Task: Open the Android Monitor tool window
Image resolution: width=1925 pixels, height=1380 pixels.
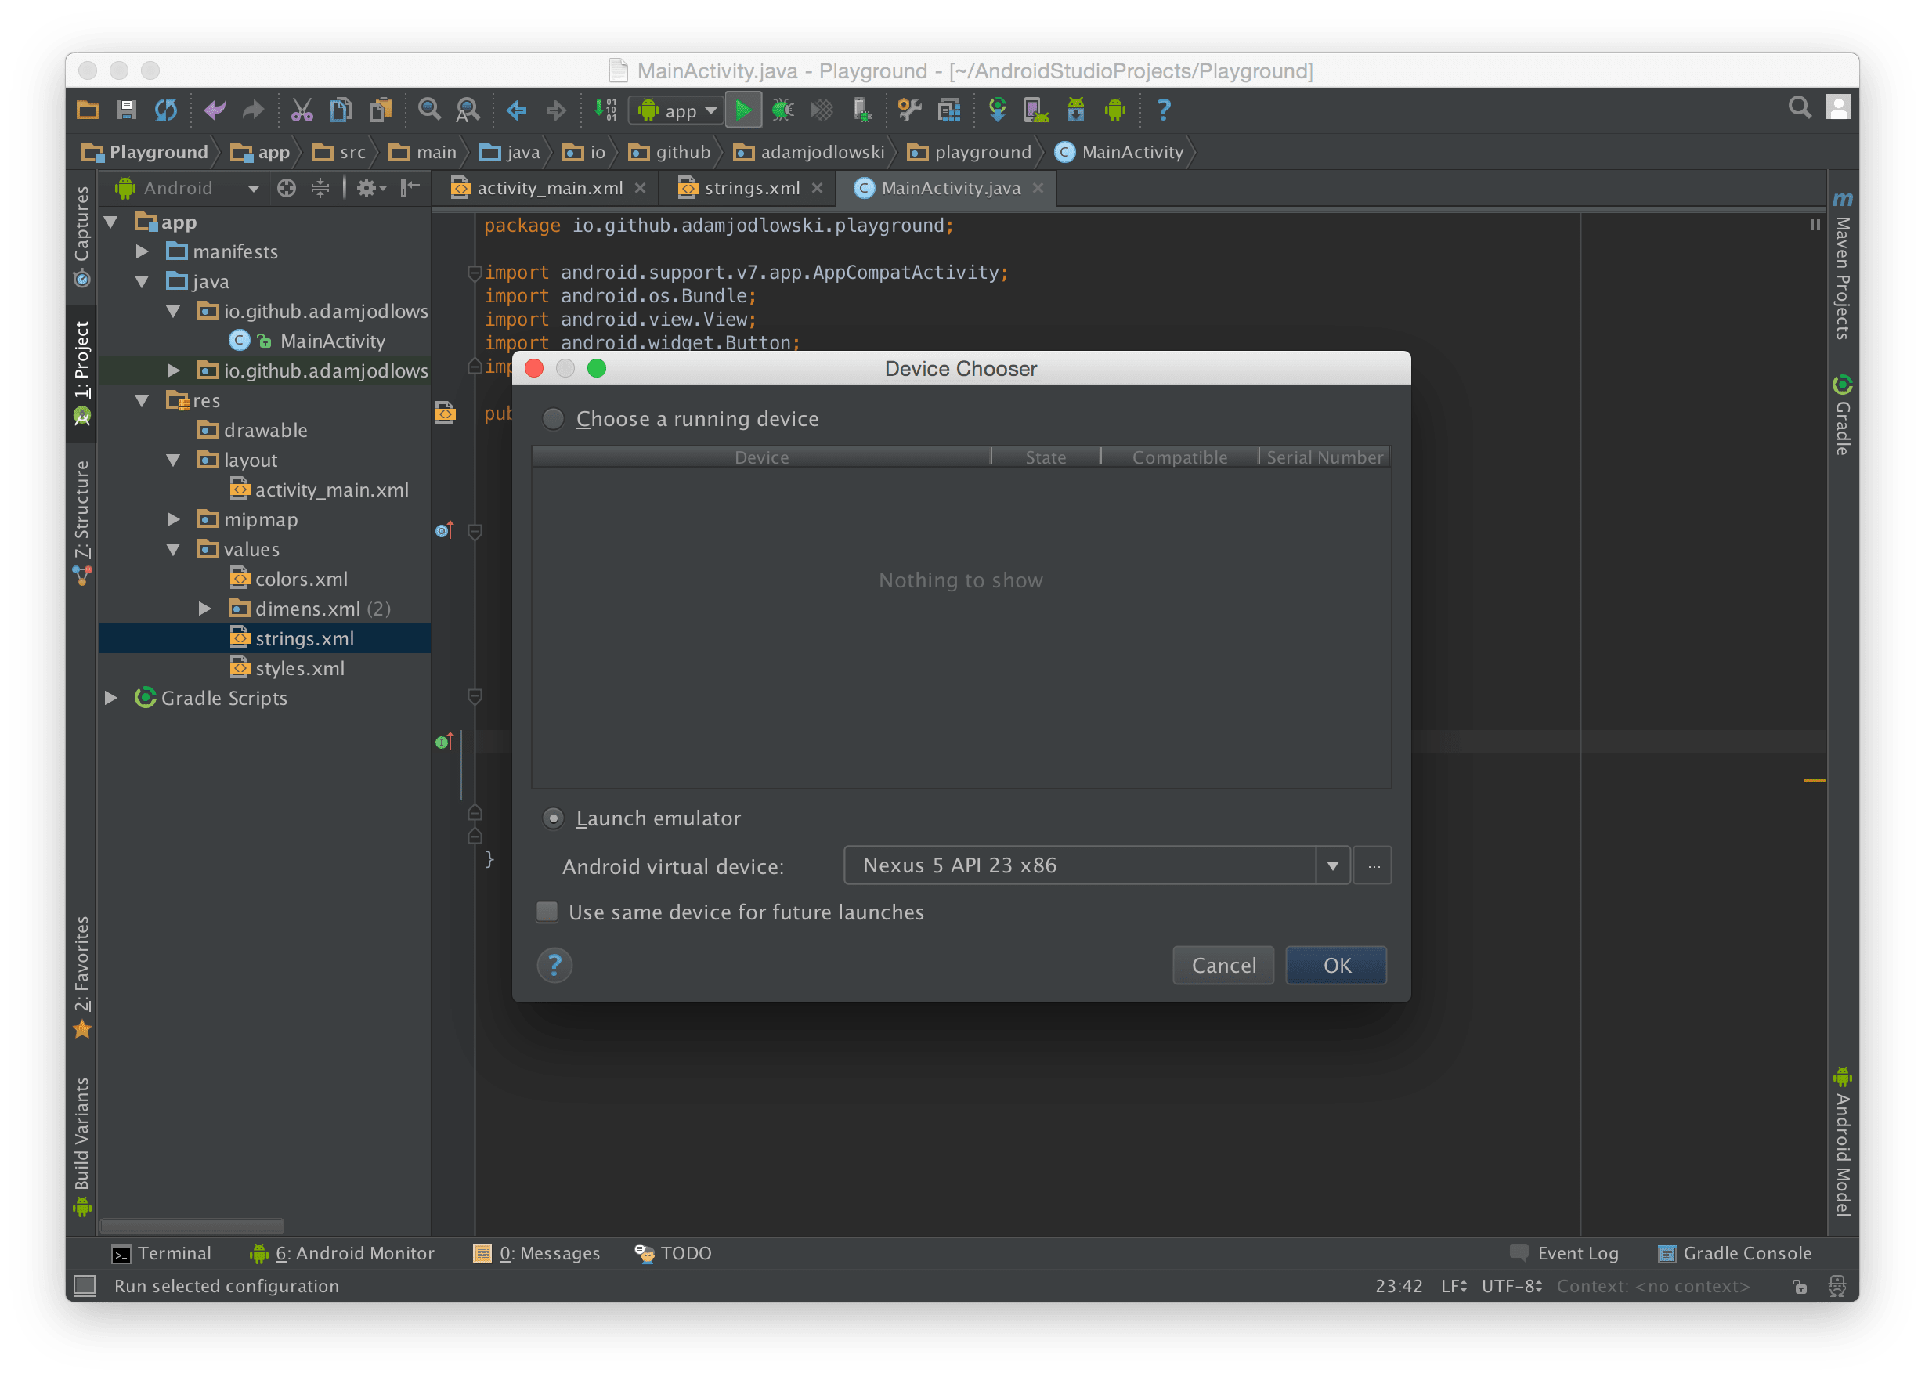Action: 342,1252
